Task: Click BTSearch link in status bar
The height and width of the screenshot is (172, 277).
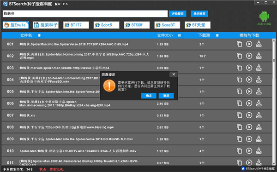Action: click(x=258, y=169)
